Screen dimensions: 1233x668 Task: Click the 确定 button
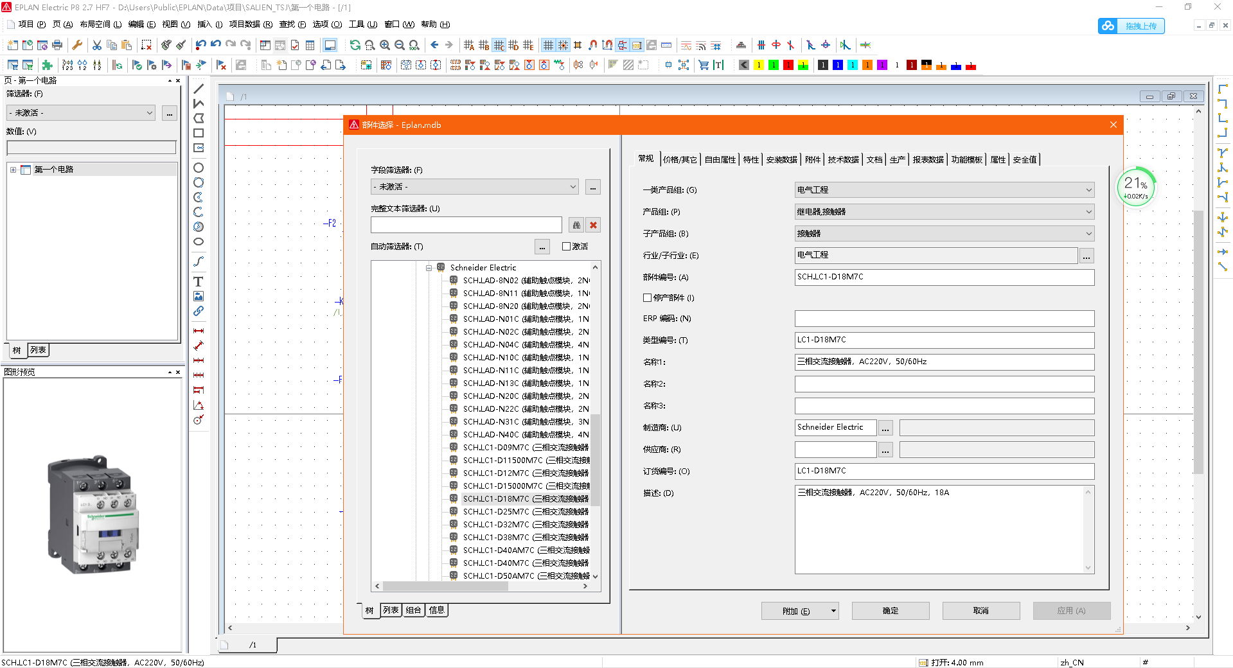[890, 611]
